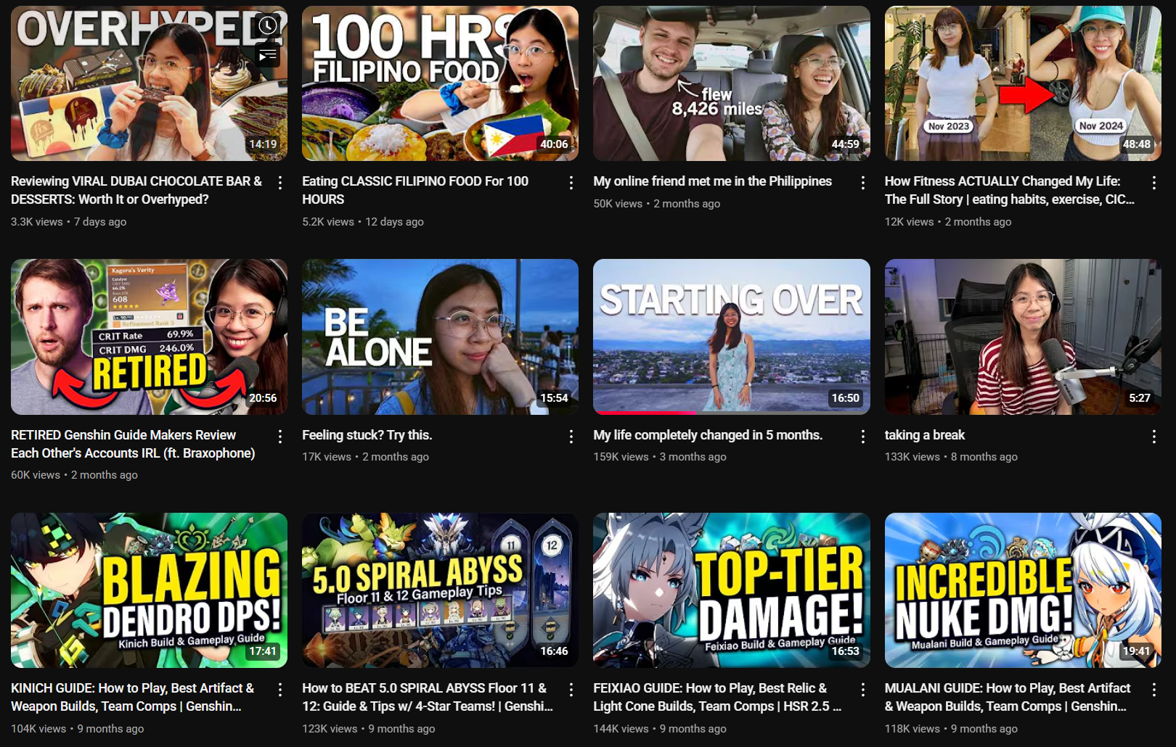Click the 16:53 duration badge
This screenshot has height=747, width=1176.
coord(845,651)
